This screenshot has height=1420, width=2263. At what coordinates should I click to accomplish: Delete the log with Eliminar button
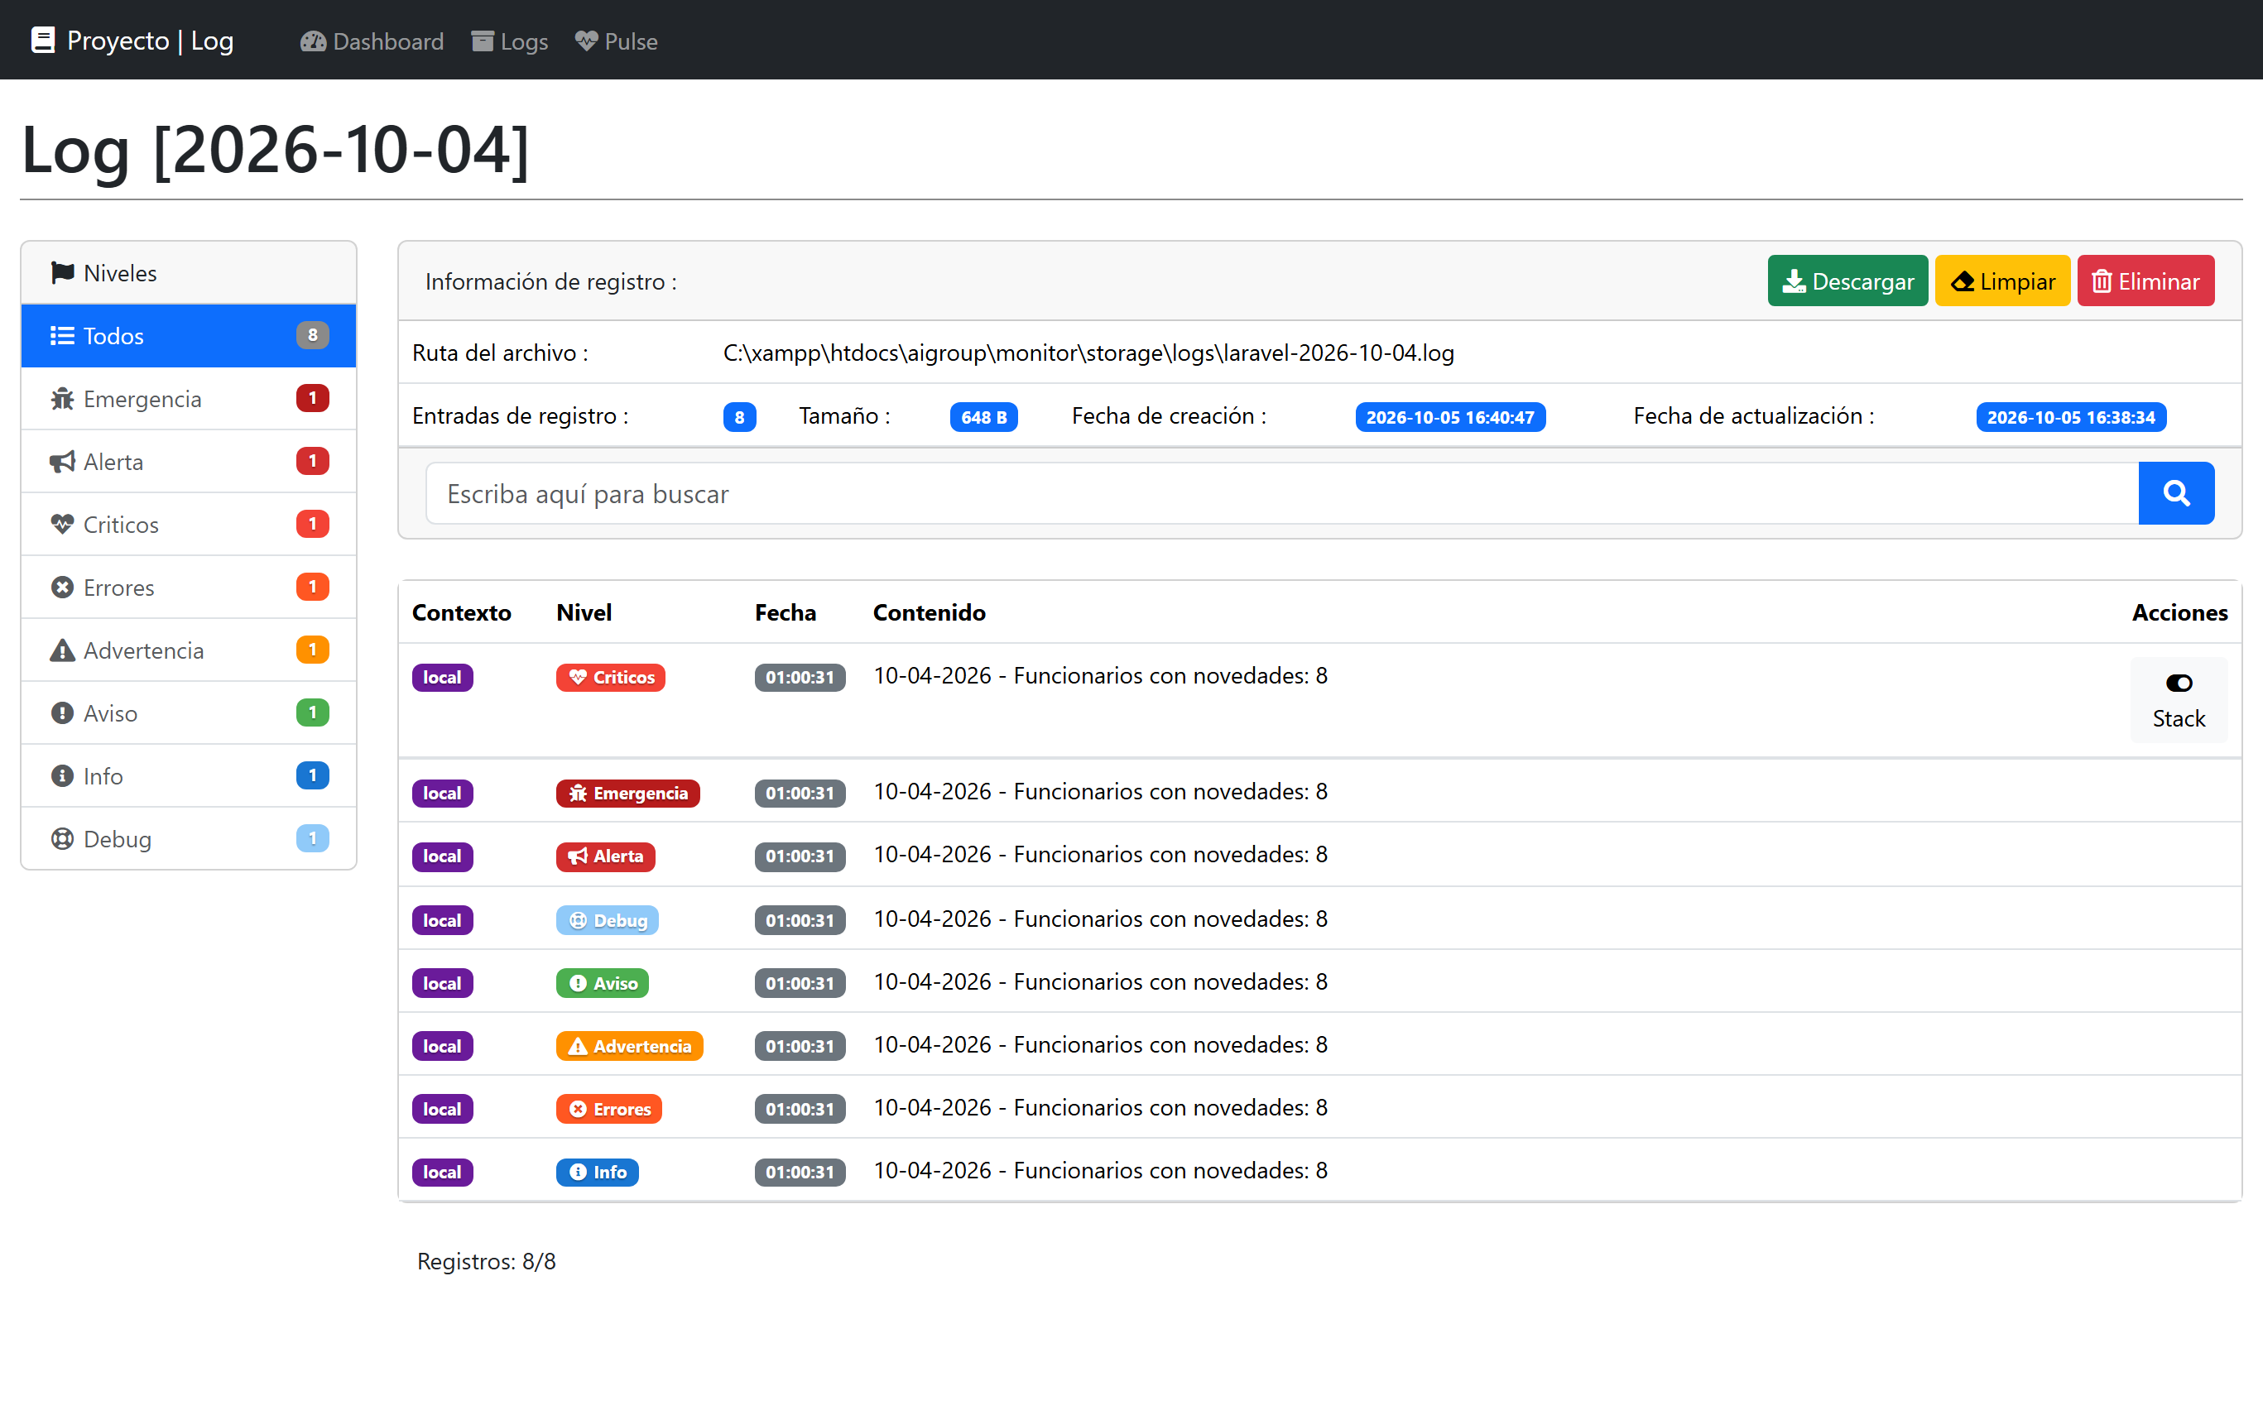pos(2145,281)
